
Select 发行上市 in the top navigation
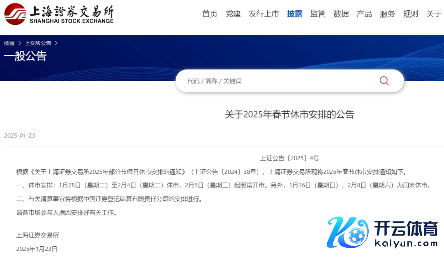(264, 14)
